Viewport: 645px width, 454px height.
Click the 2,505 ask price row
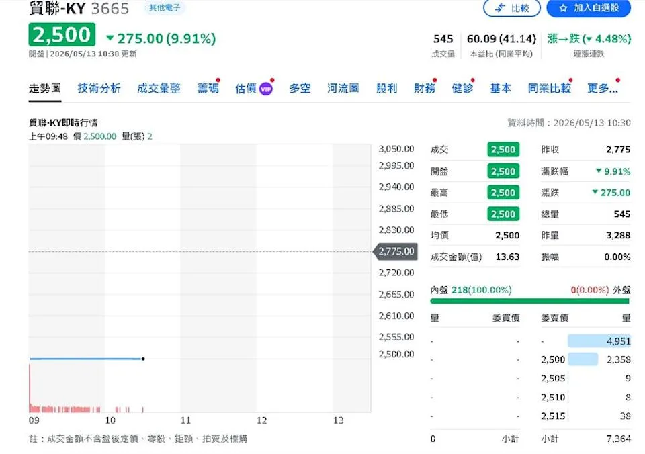coord(585,378)
